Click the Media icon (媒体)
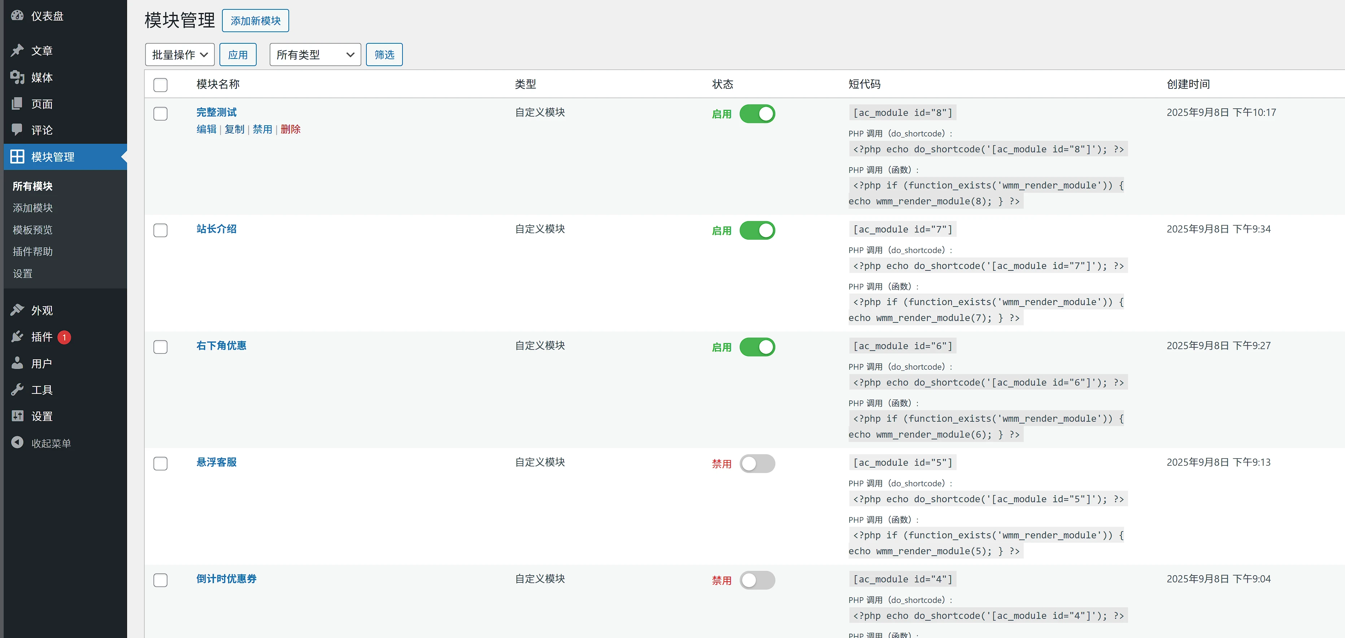This screenshot has height=638, width=1345. [17, 77]
